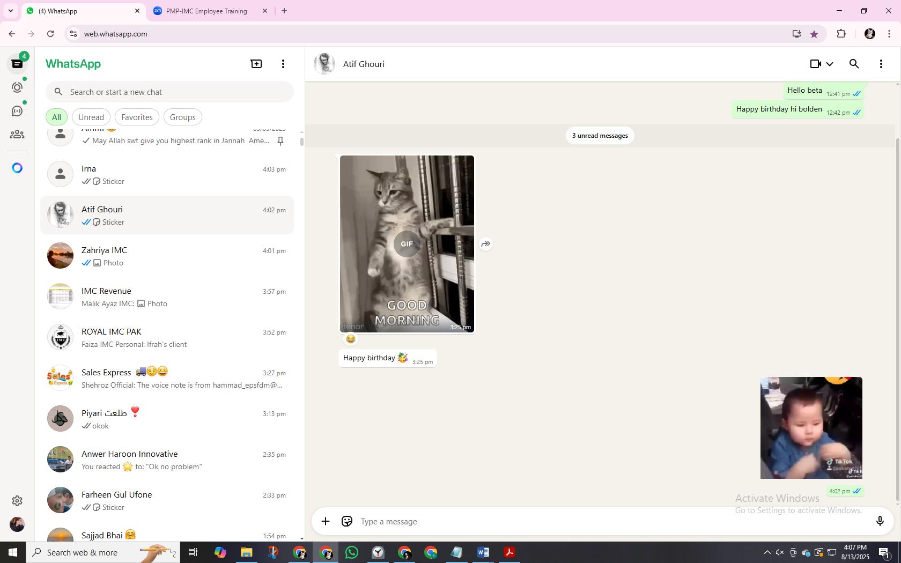Select the Unread chats filter
This screenshot has height=563, width=901.
coord(91,117)
